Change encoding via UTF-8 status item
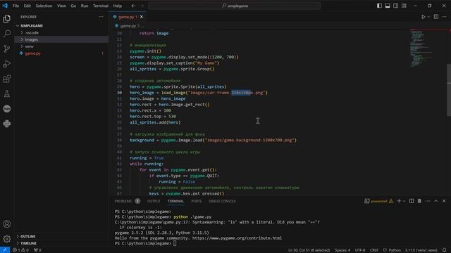This screenshot has height=253, width=451. (x=360, y=250)
